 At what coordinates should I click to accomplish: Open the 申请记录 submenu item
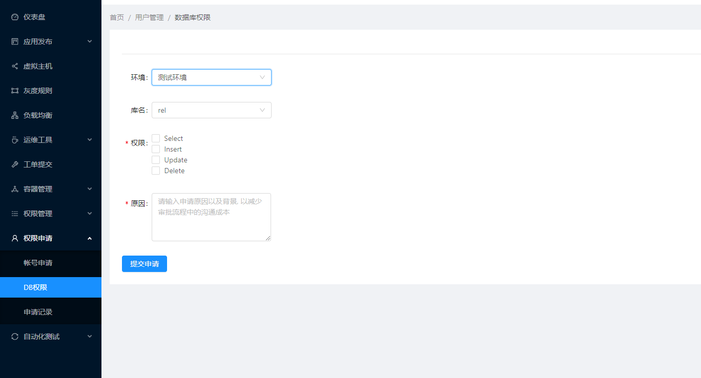pyautogui.click(x=51, y=312)
